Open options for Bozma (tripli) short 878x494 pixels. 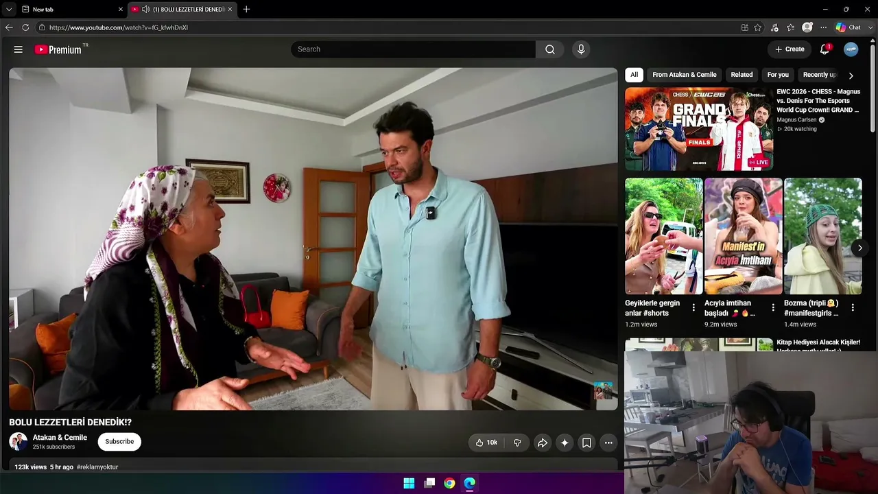[x=853, y=307]
